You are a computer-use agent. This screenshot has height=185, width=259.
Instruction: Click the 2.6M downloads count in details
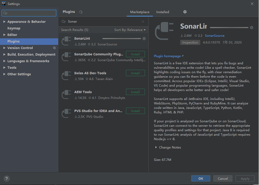186,35
